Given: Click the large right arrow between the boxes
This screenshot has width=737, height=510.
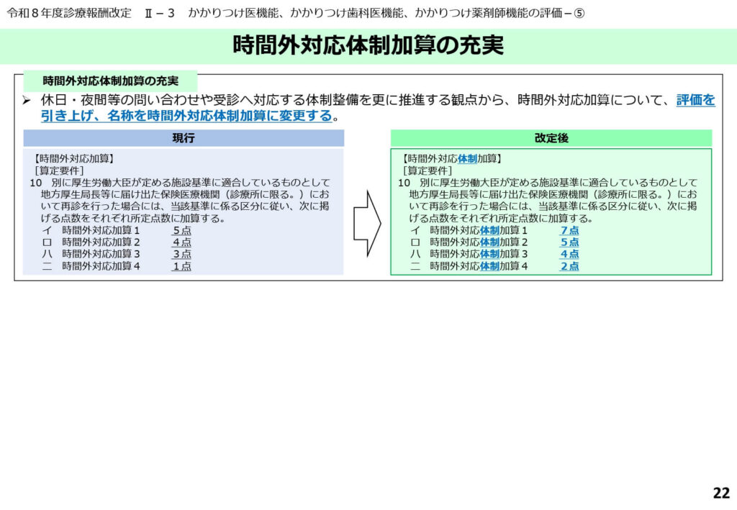Looking at the screenshot, I should [x=366, y=223].
